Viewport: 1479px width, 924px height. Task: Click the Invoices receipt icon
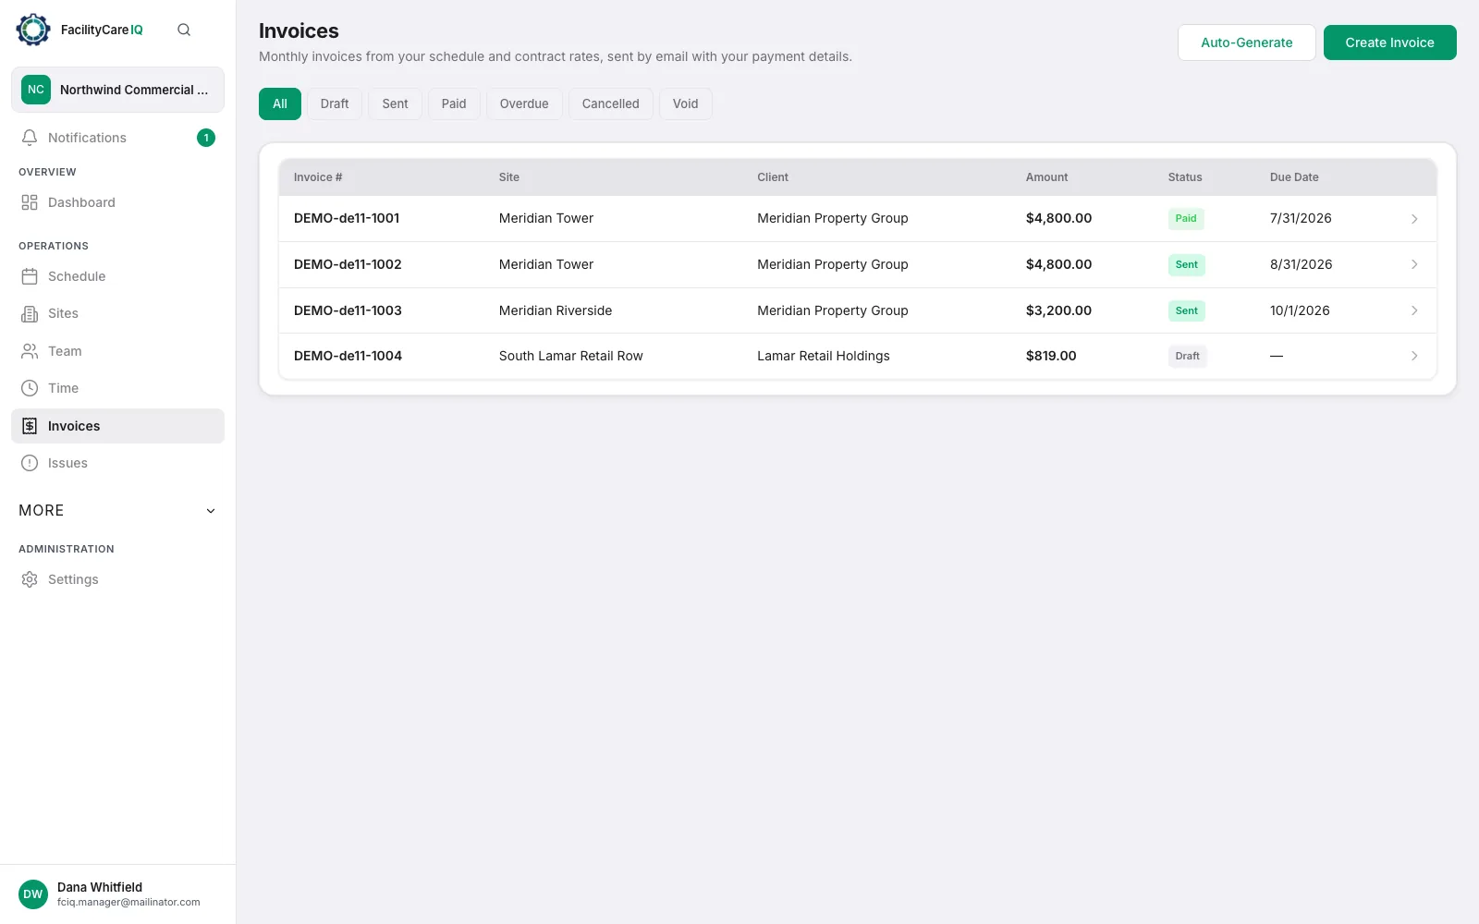pos(30,426)
